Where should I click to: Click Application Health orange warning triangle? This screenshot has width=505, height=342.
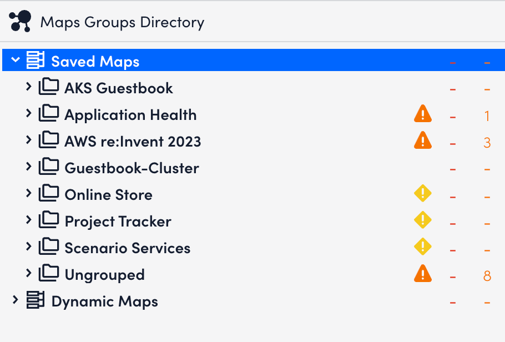click(422, 114)
